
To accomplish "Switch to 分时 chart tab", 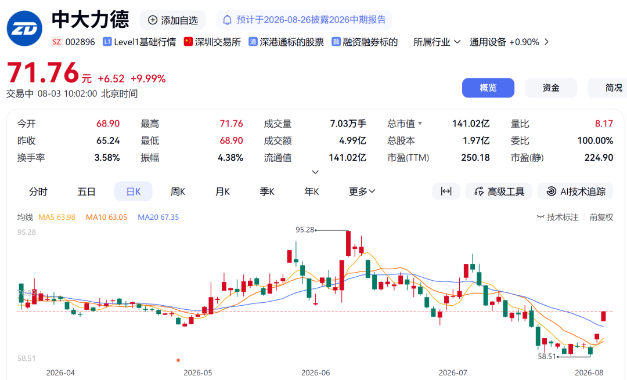I will click(38, 191).
